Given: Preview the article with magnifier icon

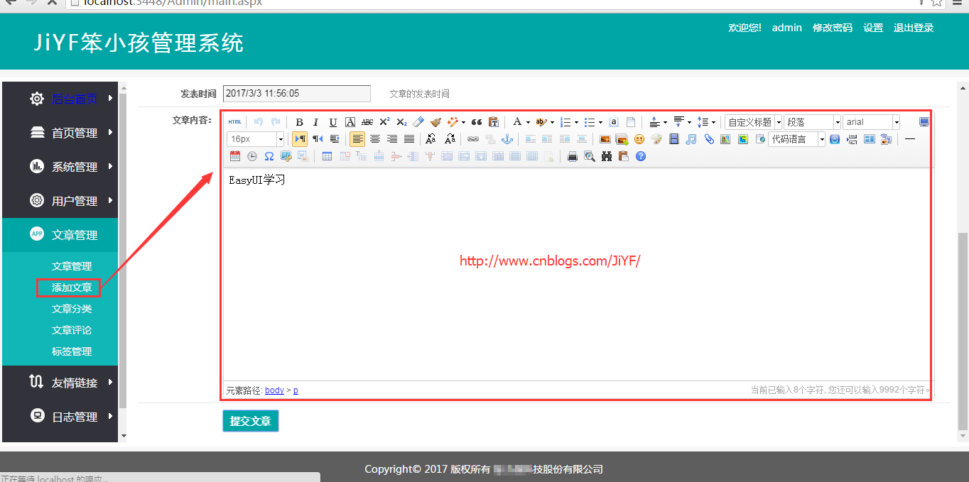Looking at the screenshot, I should (590, 156).
